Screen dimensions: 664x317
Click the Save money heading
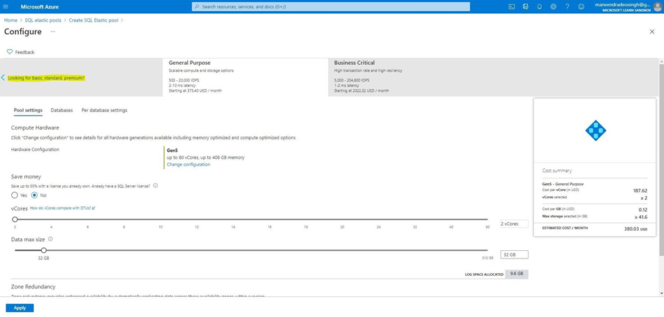[x=26, y=176]
